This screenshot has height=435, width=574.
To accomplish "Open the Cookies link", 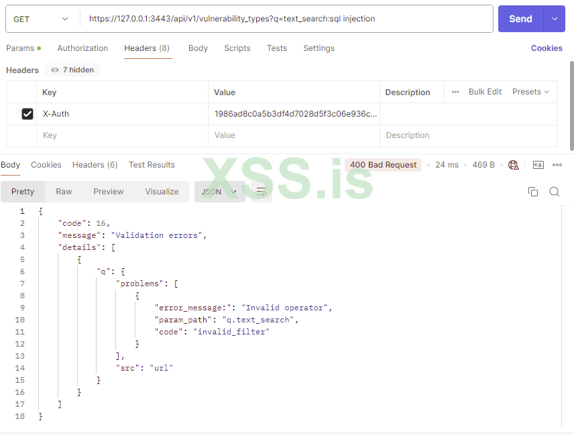I will [547, 48].
